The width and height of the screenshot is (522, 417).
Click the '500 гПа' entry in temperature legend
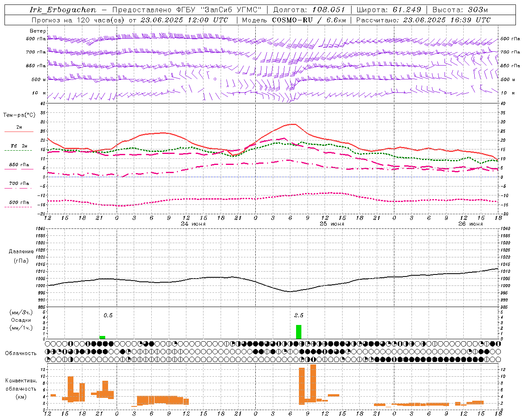point(19,202)
